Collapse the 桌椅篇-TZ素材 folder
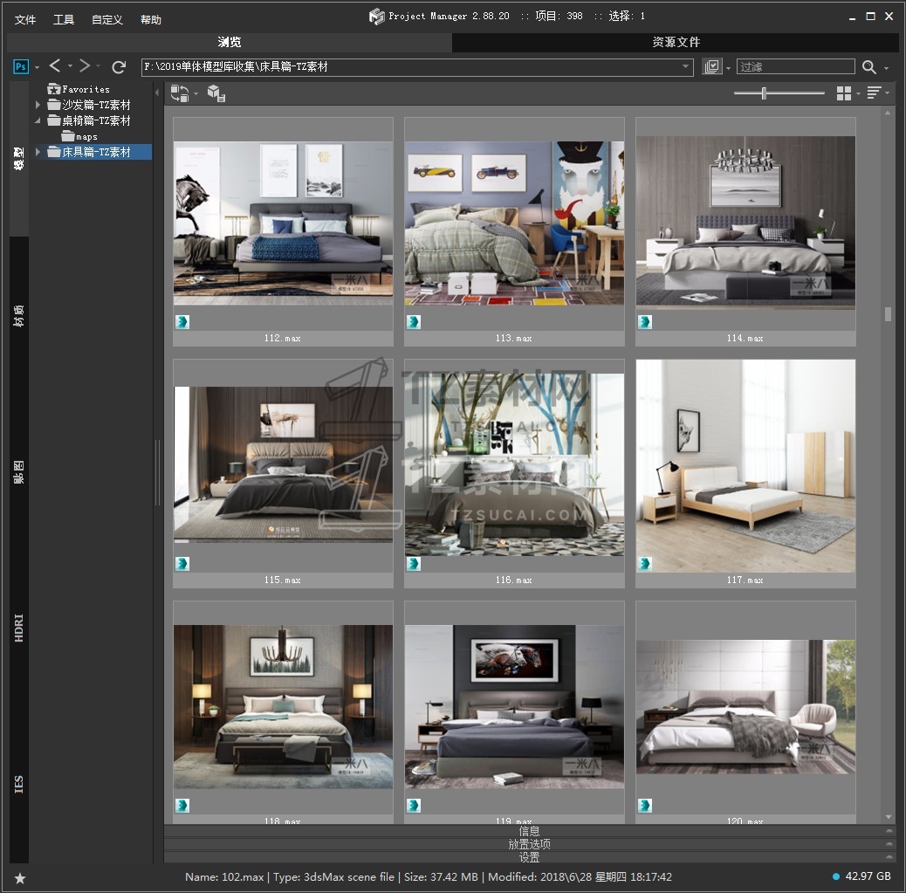Image resolution: width=906 pixels, height=893 pixels. [x=38, y=120]
